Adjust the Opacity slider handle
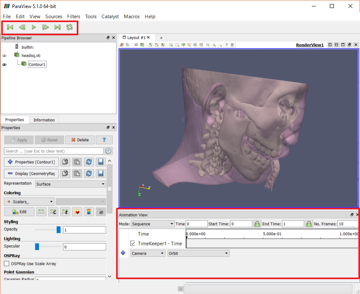Image resolution: width=360 pixels, height=294 pixels. [x=59, y=230]
